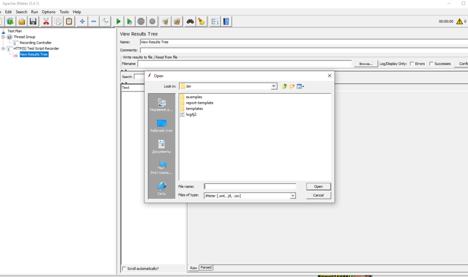This screenshot has height=277, width=468.
Task: Click the Search binoculars icon
Action: [x=190, y=22]
